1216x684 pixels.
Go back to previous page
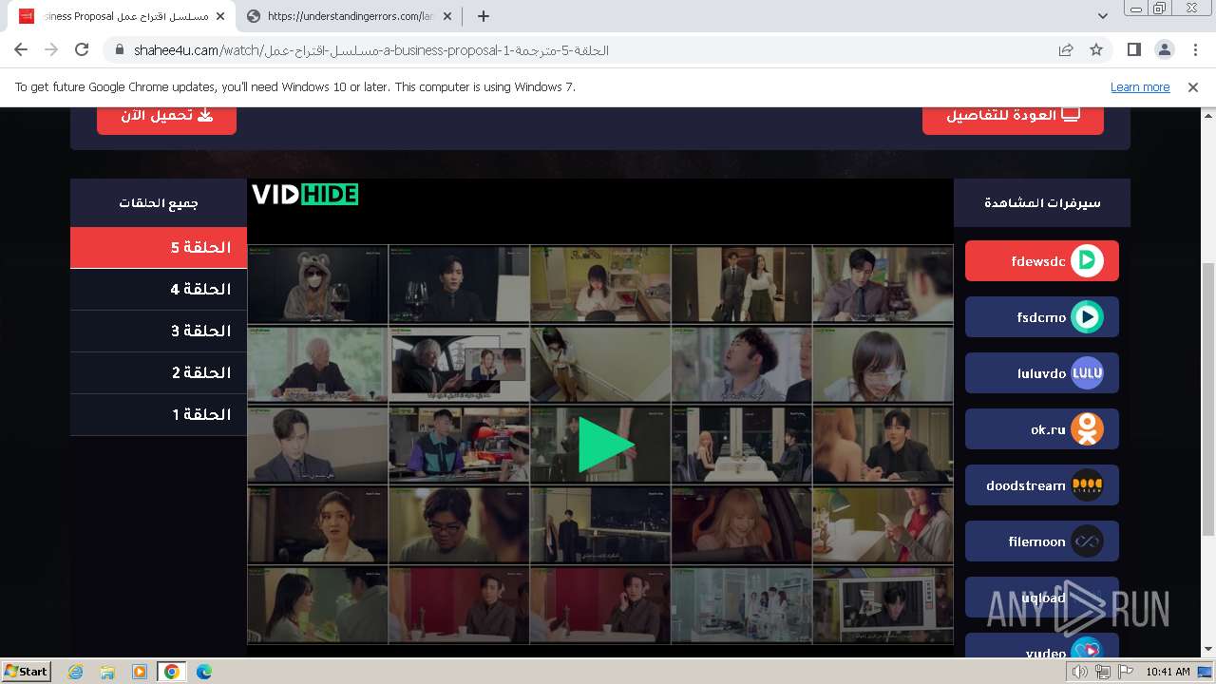pyautogui.click(x=21, y=50)
